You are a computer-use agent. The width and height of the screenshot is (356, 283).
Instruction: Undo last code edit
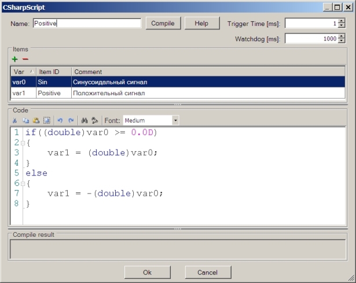coord(60,120)
